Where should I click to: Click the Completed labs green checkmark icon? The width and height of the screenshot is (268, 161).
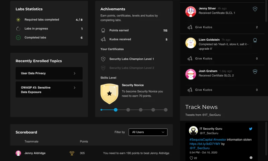18,38
